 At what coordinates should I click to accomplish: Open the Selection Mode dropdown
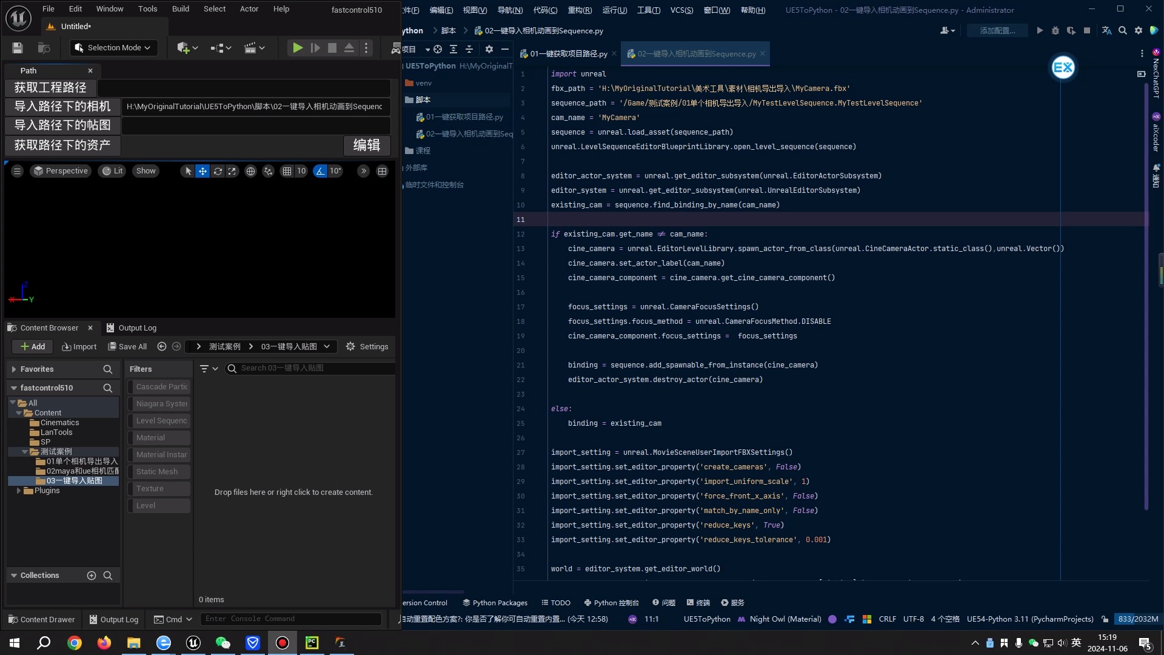[x=113, y=48]
